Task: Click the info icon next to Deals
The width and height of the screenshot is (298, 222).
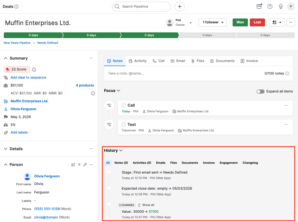Action: (x=16, y=7)
